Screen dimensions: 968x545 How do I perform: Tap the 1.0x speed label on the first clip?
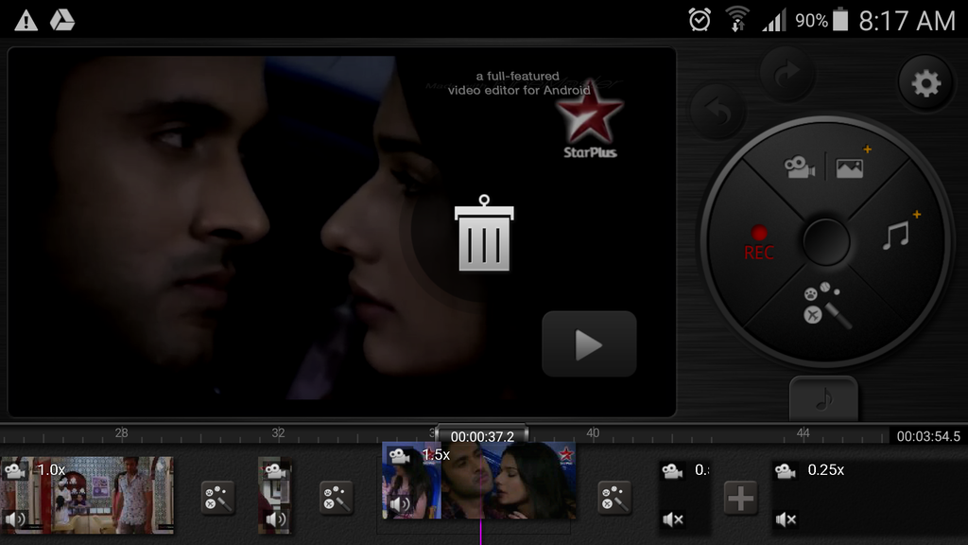(x=51, y=470)
